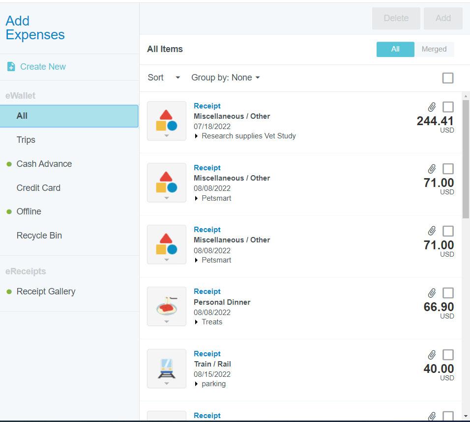Open Group by: None dropdown

click(x=225, y=78)
